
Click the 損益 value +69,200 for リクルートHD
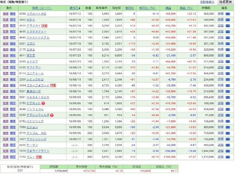(x=170, y=14)
